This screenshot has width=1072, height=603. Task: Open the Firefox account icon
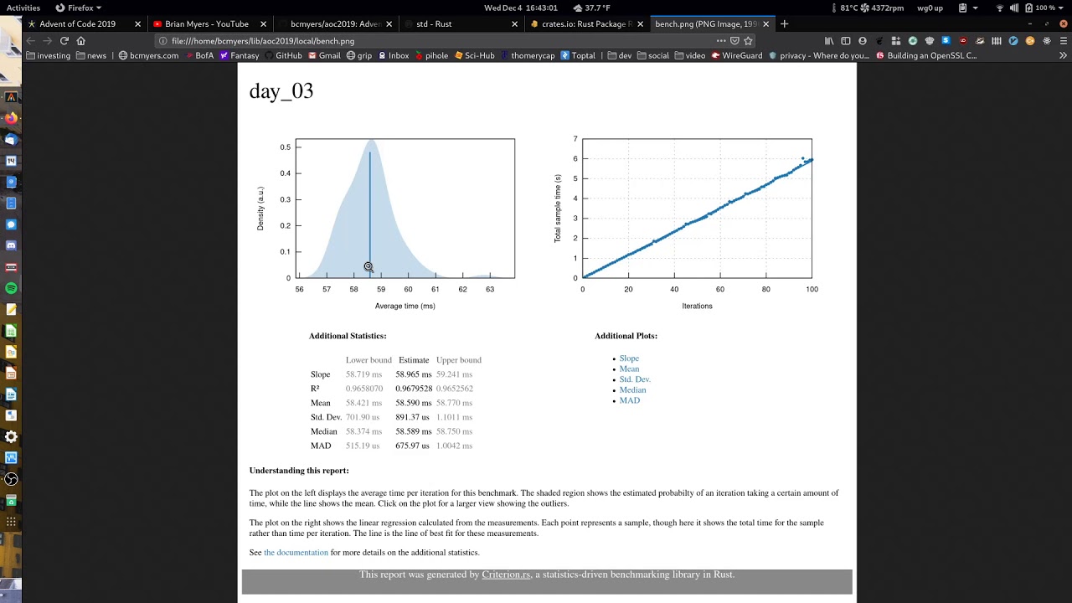[x=863, y=40]
